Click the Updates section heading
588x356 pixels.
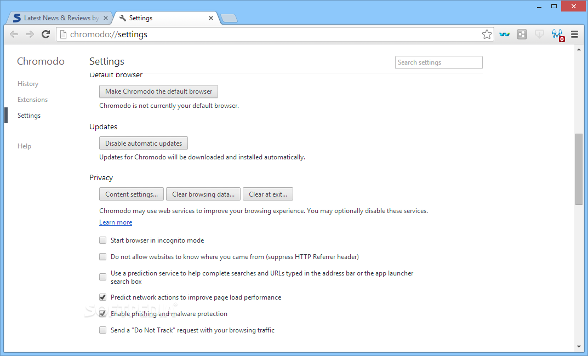[103, 127]
